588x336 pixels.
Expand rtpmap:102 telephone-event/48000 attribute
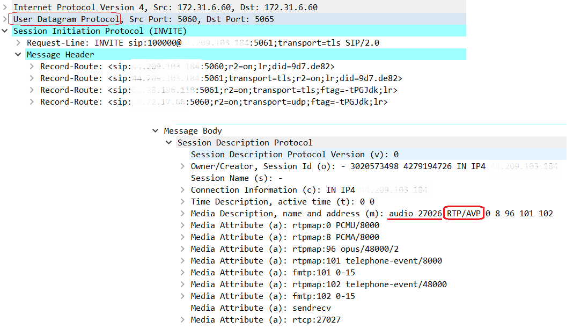tap(183, 284)
